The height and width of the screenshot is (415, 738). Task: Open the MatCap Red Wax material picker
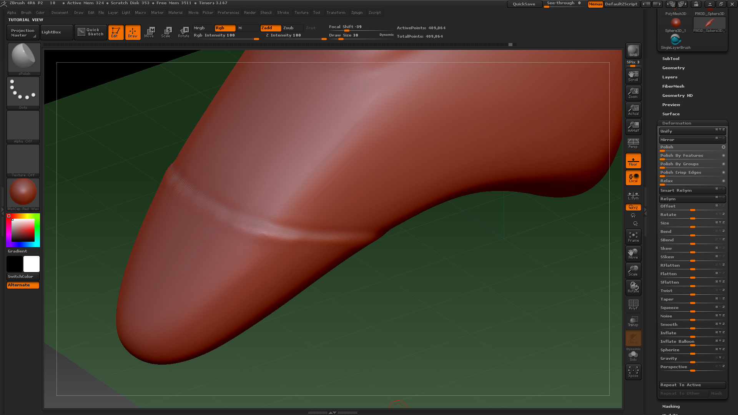tap(23, 194)
